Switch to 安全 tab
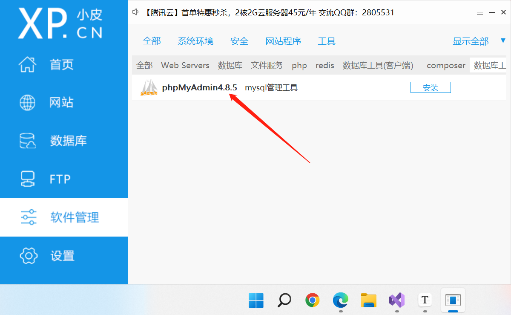The image size is (511, 315). click(x=239, y=41)
